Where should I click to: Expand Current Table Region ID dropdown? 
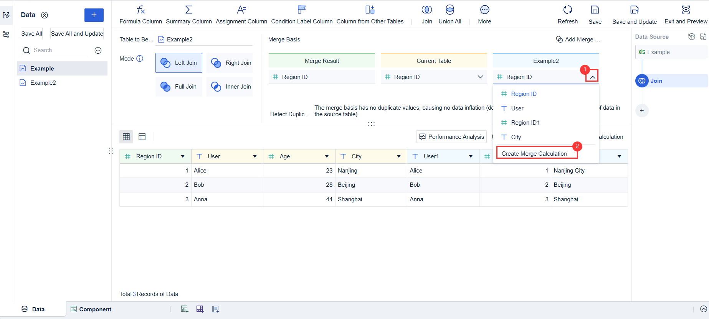point(480,77)
